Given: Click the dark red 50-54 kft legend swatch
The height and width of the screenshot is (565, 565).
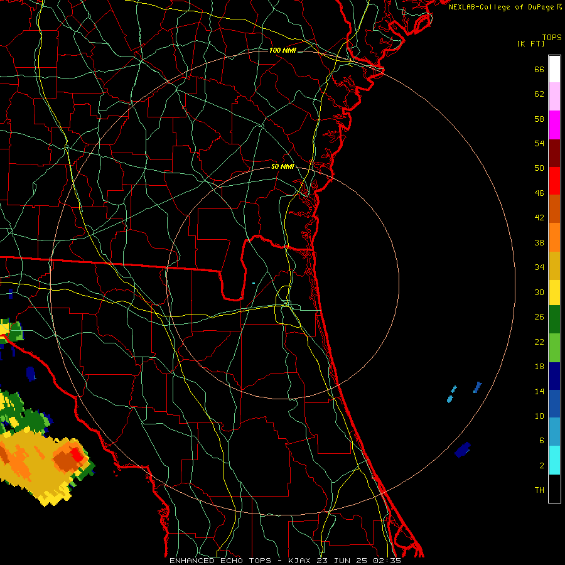Looking at the screenshot, I should pos(554,153).
